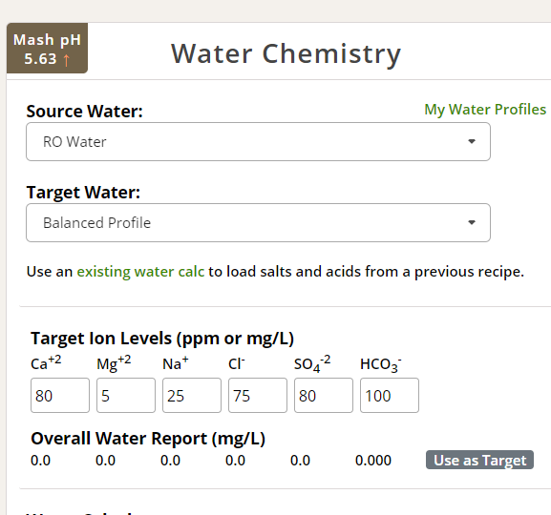This screenshot has height=515, width=551.
Task: Open My Water Profiles link
Action: [x=485, y=110]
